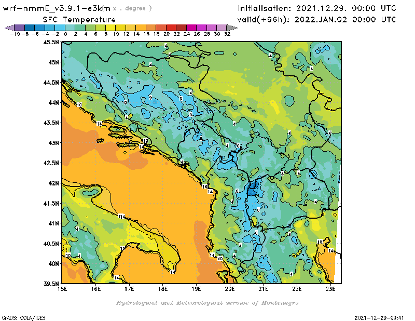Click the '42N' latitude label
415x321 pixels.
54,183
